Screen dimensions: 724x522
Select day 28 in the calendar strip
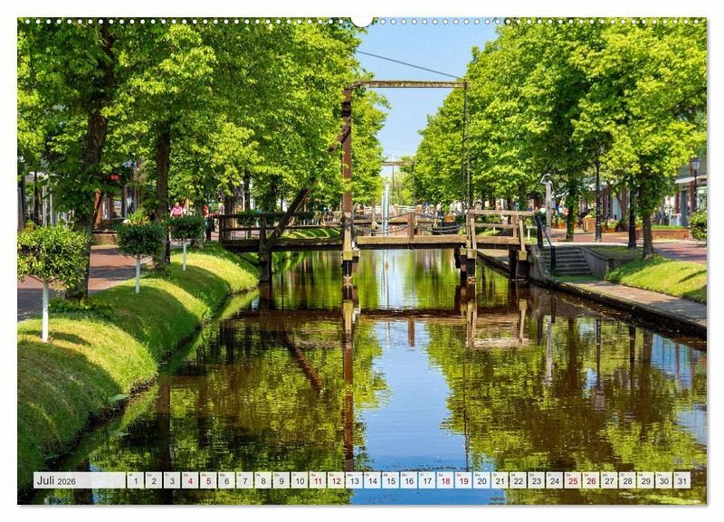coord(627,480)
